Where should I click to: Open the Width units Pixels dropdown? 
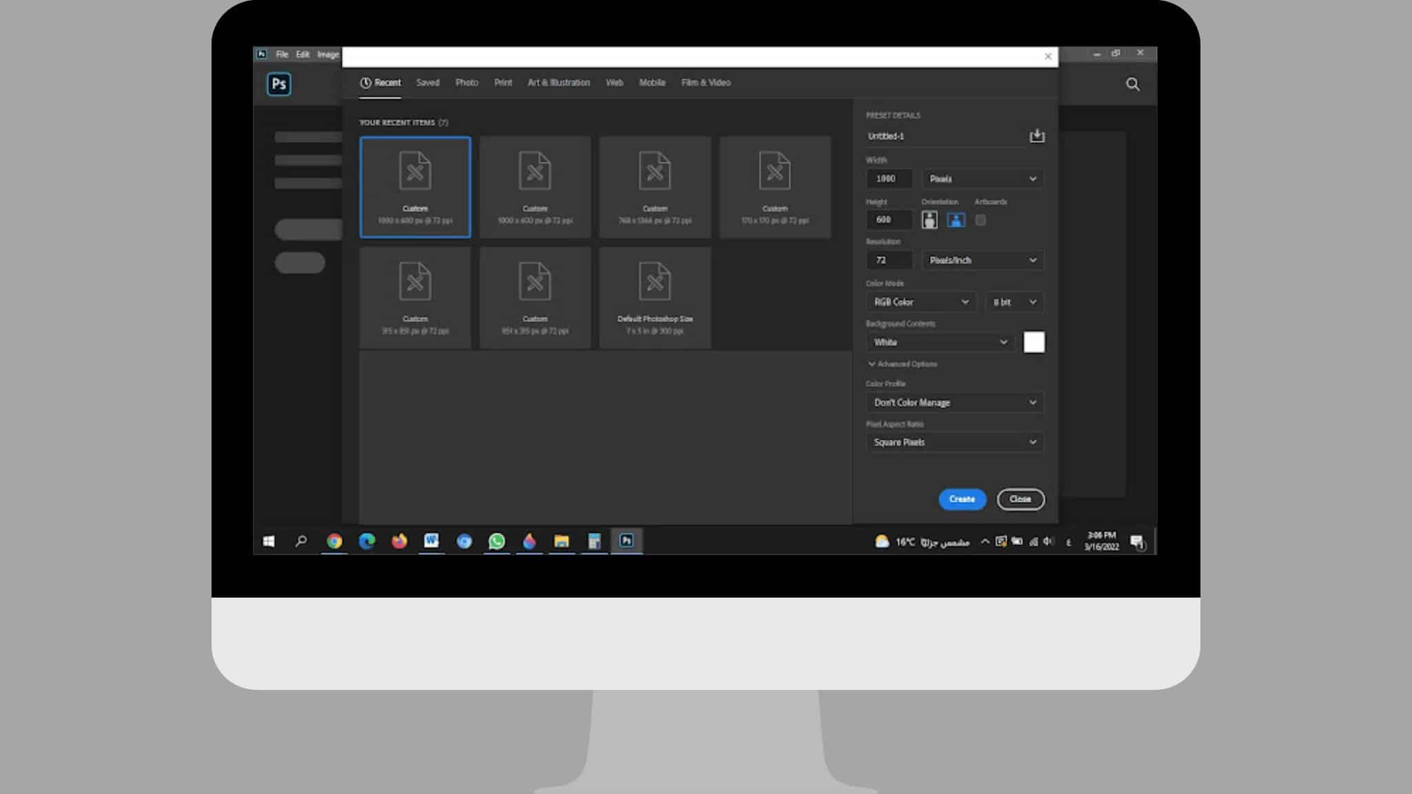982,179
